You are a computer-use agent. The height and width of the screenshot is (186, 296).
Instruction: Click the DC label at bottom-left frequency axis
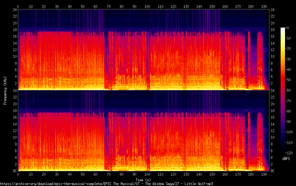point(14,171)
